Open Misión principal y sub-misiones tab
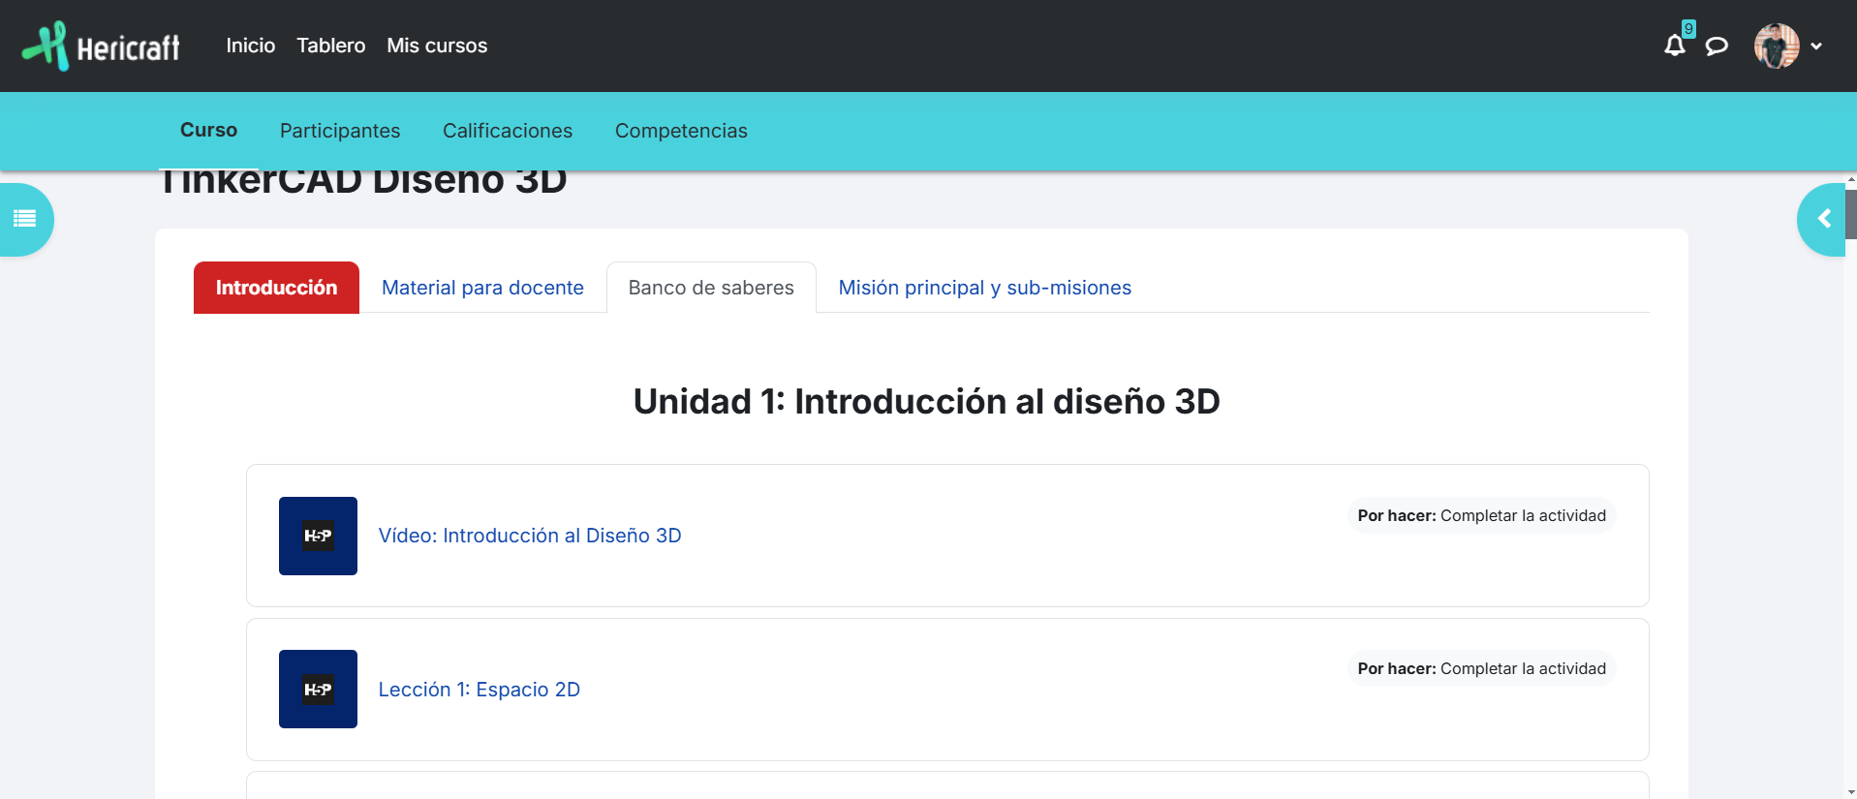This screenshot has height=799, width=1857. 984,288
